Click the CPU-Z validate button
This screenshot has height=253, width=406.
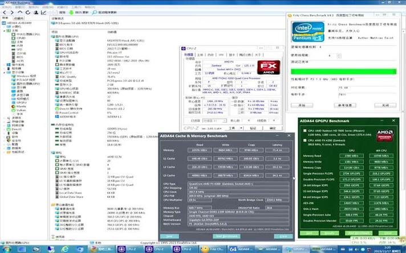click(x=253, y=128)
